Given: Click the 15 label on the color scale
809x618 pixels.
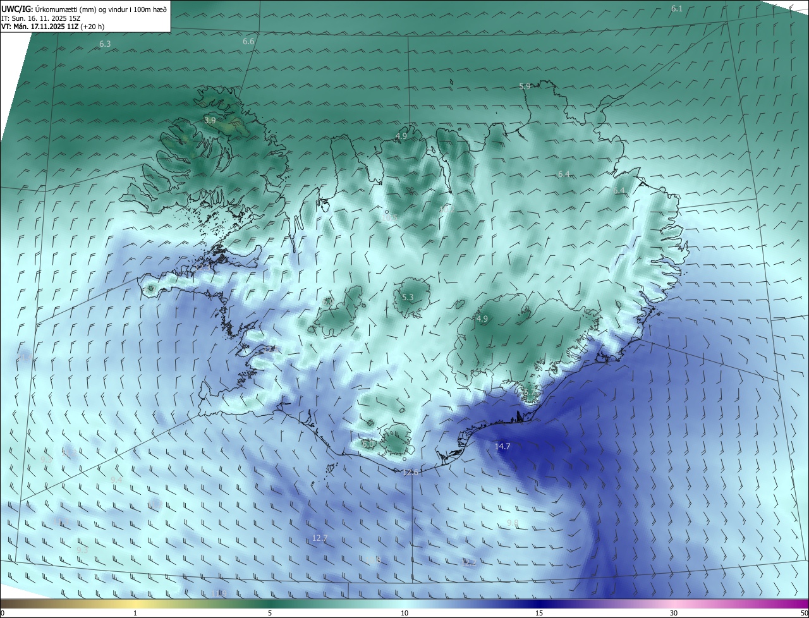Looking at the screenshot, I should click(539, 613).
